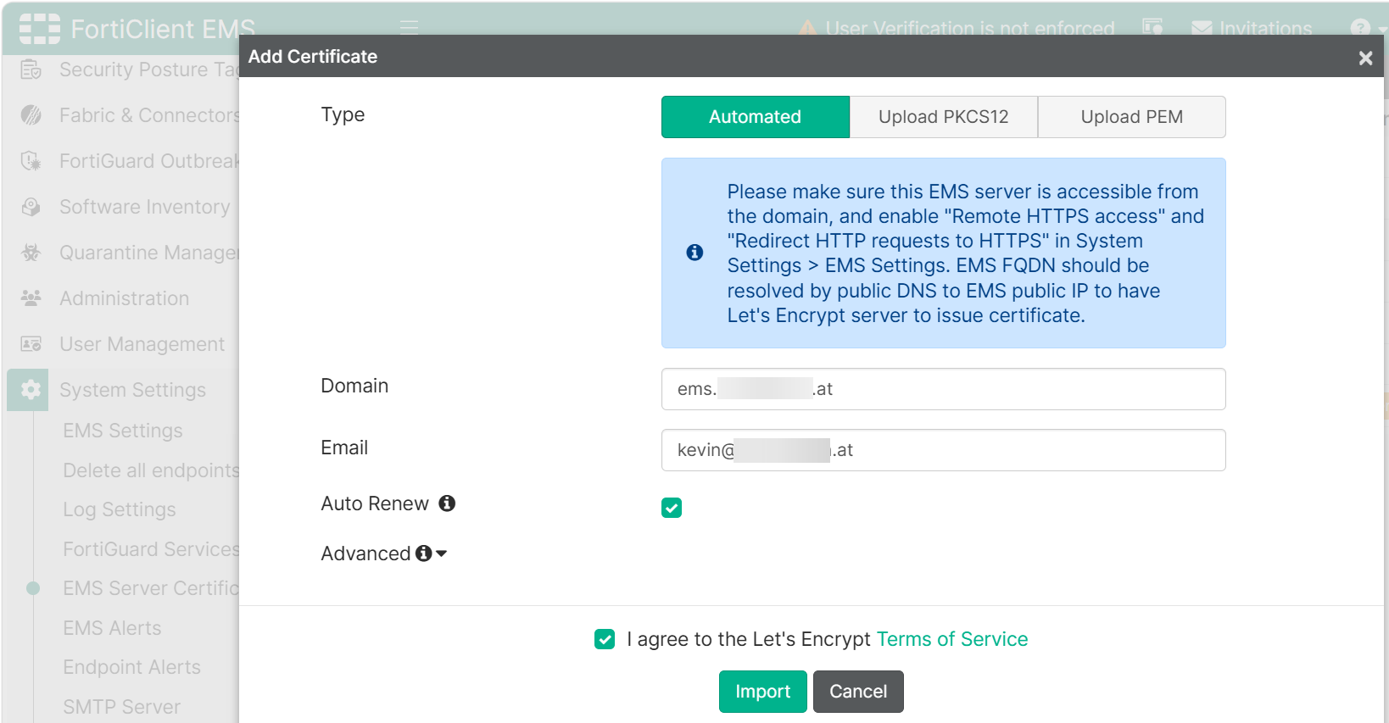The height and width of the screenshot is (723, 1389).
Task: Open the Security Posture Tags menu
Action: [148, 70]
